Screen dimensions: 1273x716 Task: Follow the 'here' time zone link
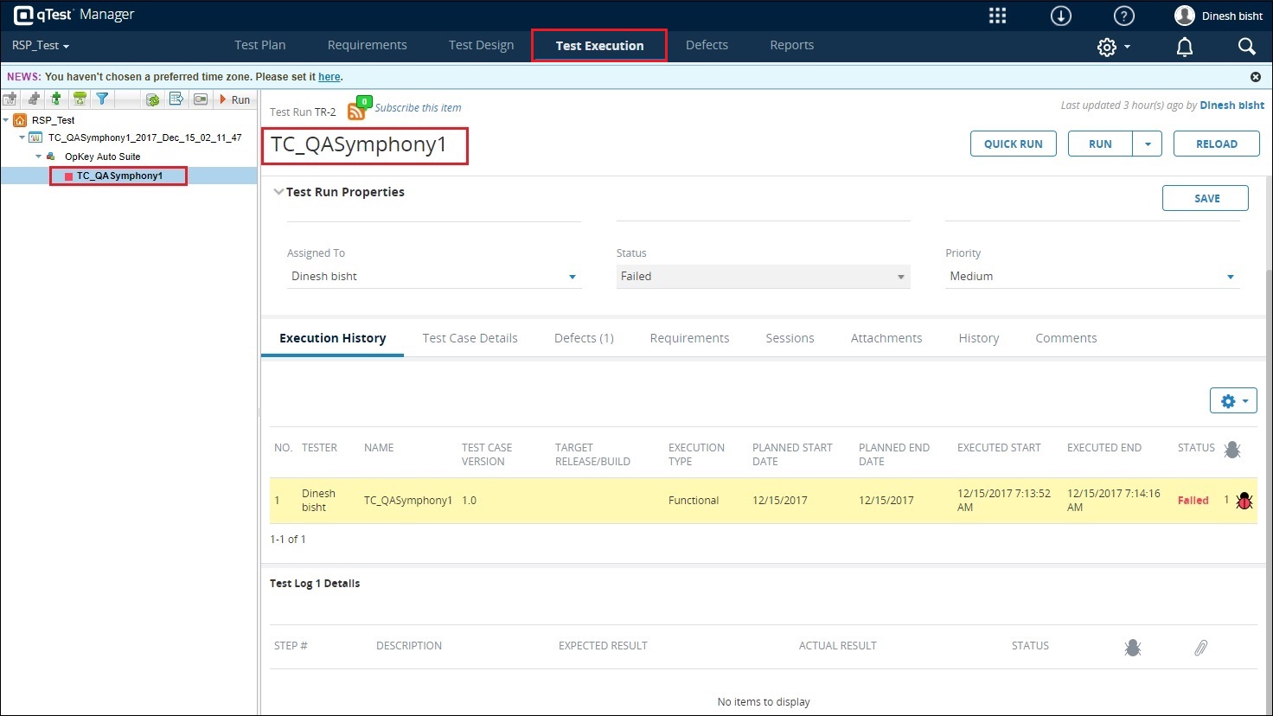click(x=329, y=77)
